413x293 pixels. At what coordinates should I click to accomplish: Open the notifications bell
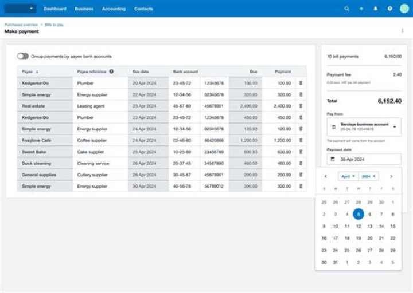click(376, 9)
